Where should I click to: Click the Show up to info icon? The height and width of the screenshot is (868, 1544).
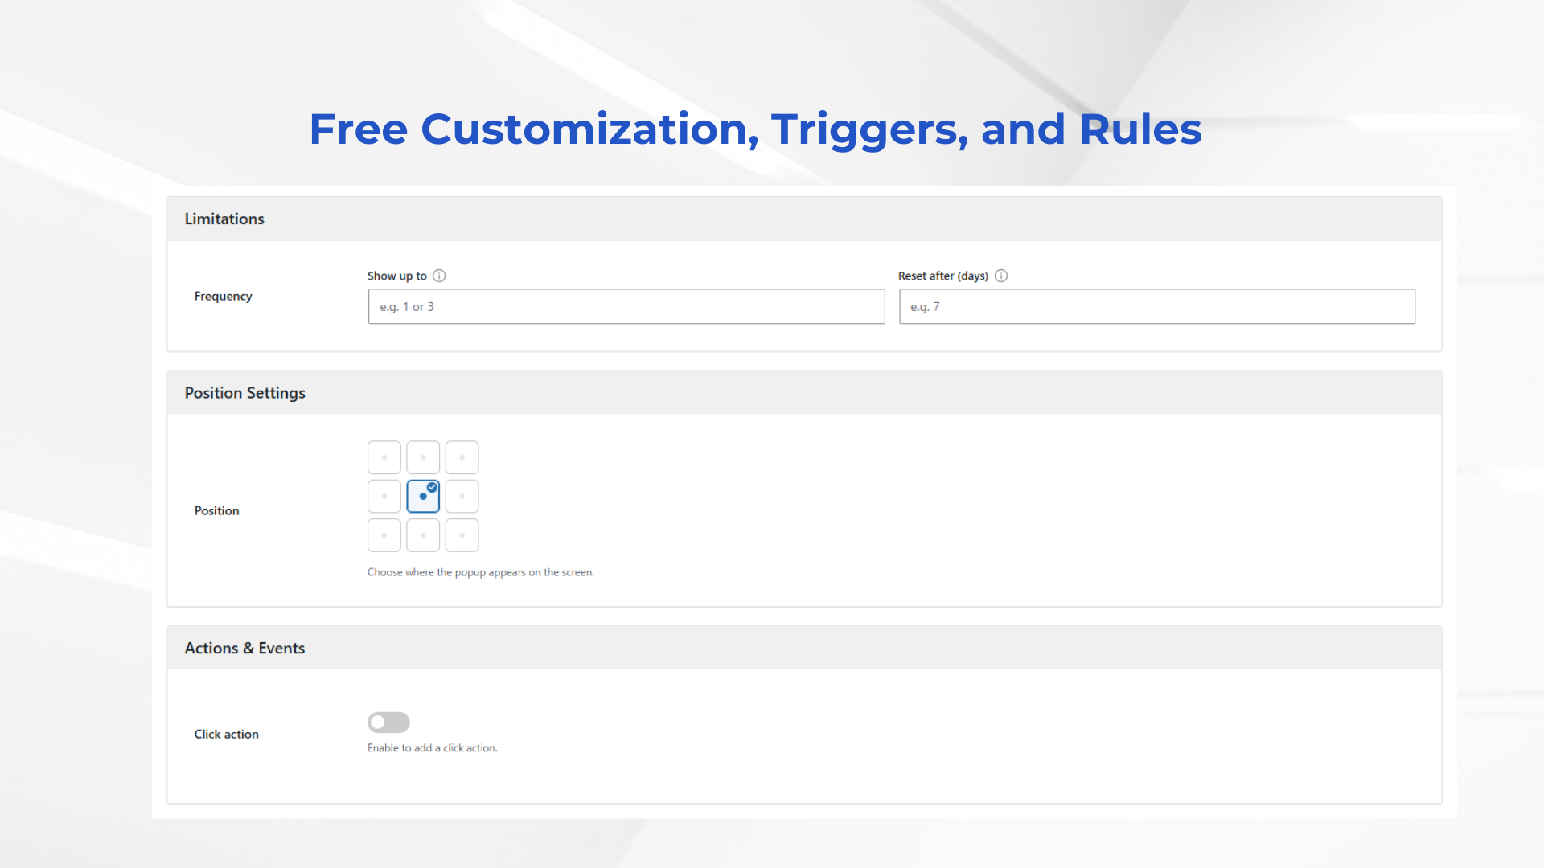(x=439, y=276)
